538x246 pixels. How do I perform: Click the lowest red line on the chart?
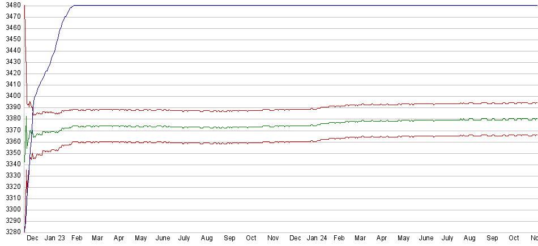coord(227,143)
